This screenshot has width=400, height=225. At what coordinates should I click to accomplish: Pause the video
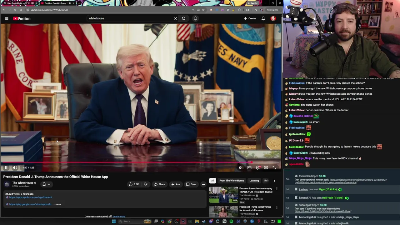(x=6, y=167)
